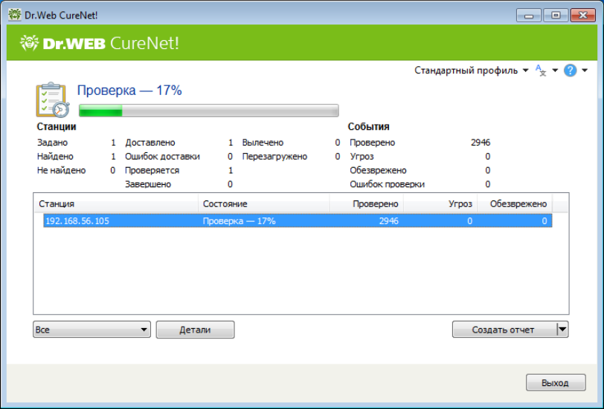Click the Ошибок проверки label

pos(387,184)
